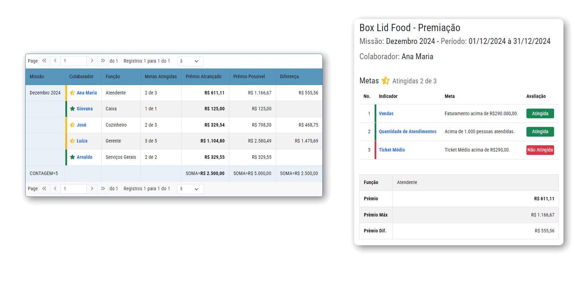Click the first page icon in bottom pager
Image resolution: width=588 pixels, height=294 pixels.
click(44, 189)
